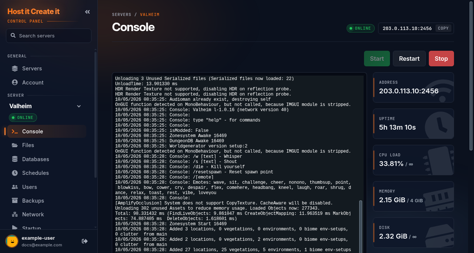Click the Start server button
This screenshot has width=474, height=253.
(x=377, y=59)
